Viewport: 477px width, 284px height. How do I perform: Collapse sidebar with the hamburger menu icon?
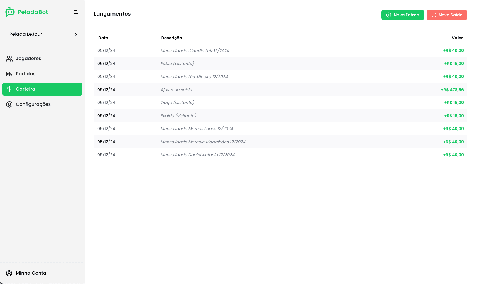tap(77, 12)
